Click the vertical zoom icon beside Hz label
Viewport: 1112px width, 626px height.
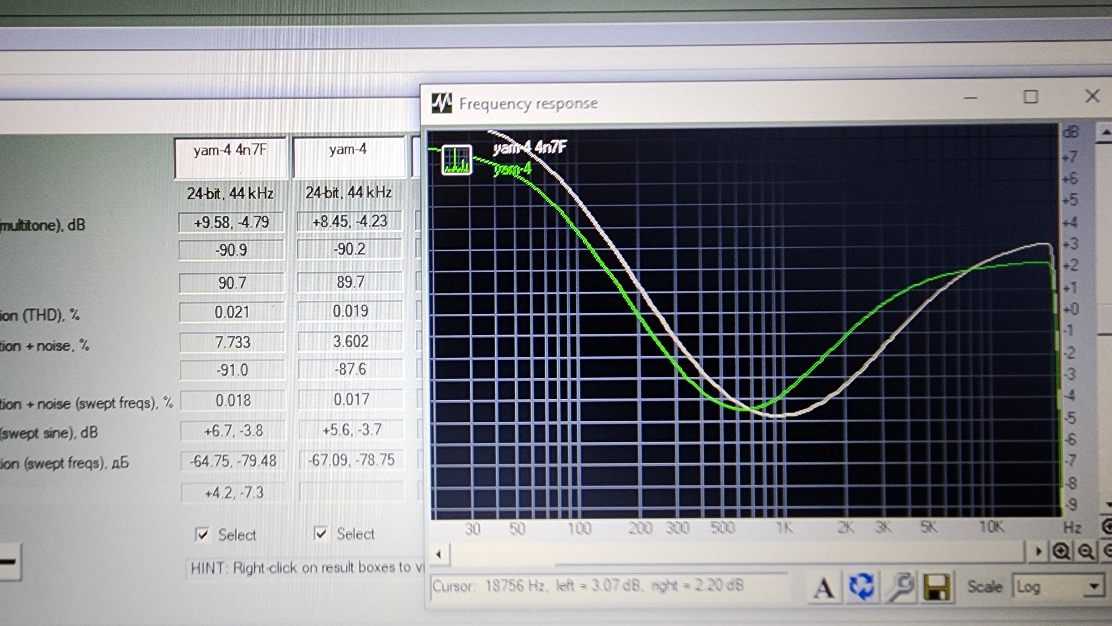(1107, 526)
